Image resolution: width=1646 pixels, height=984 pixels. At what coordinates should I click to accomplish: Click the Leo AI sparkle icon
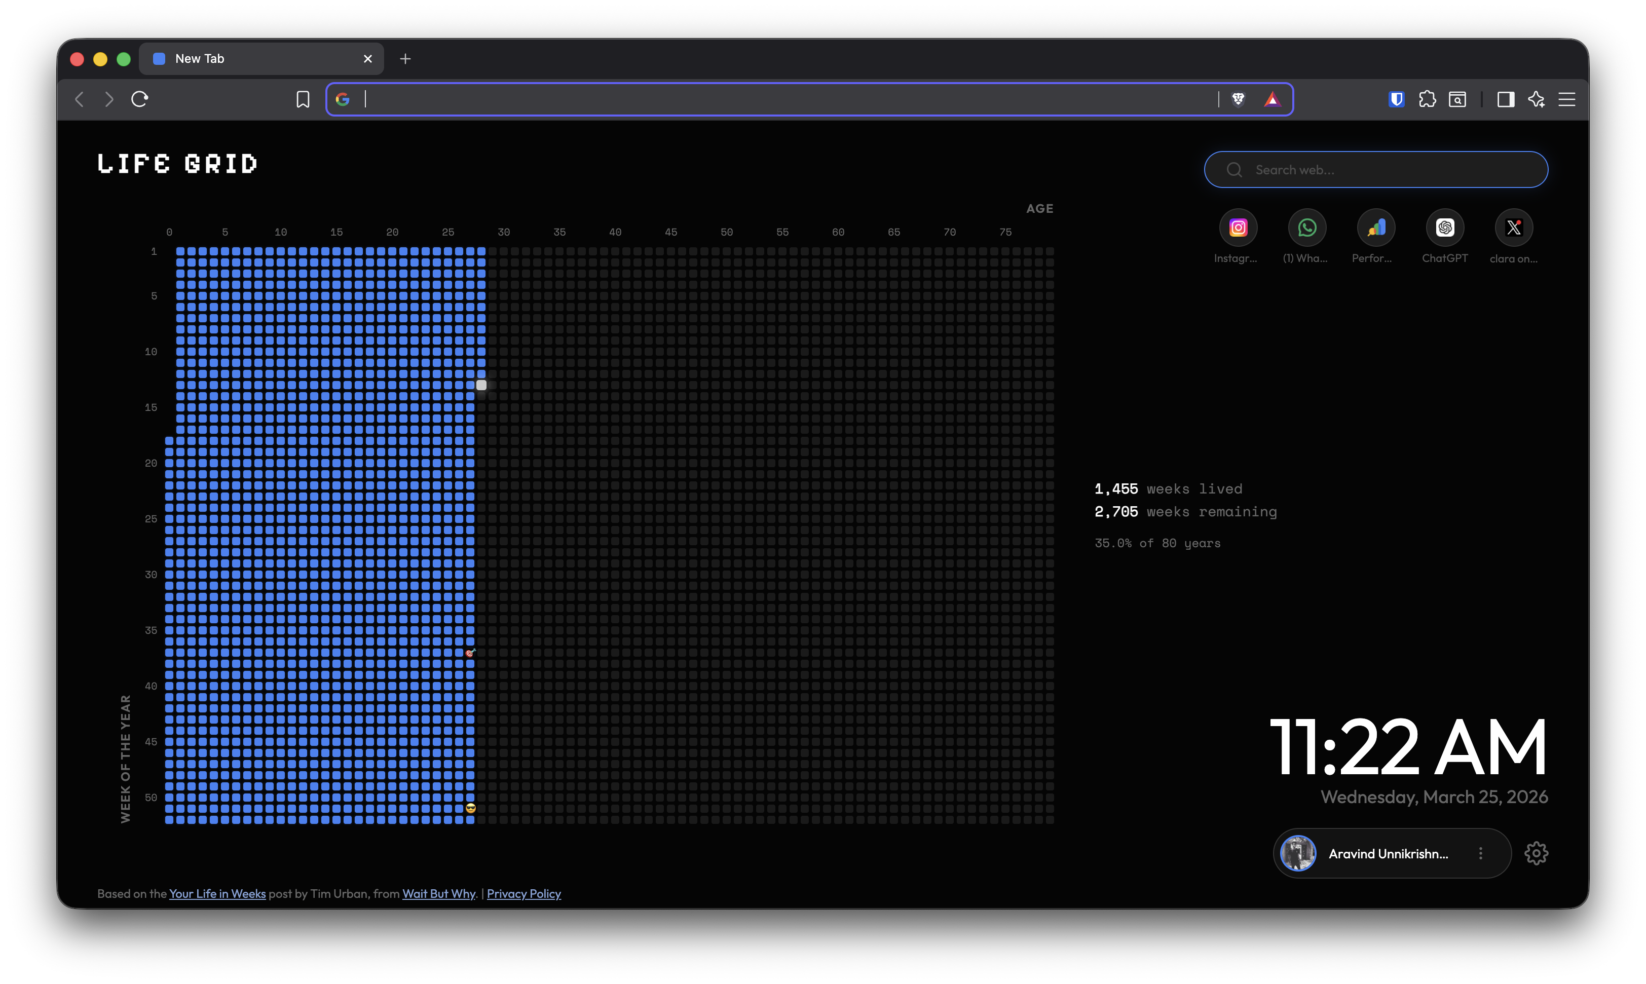(1537, 99)
